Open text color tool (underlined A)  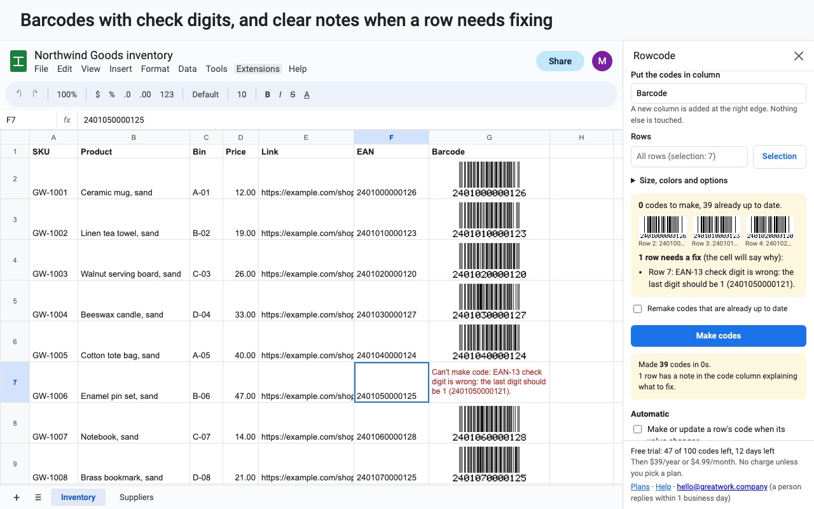307,94
